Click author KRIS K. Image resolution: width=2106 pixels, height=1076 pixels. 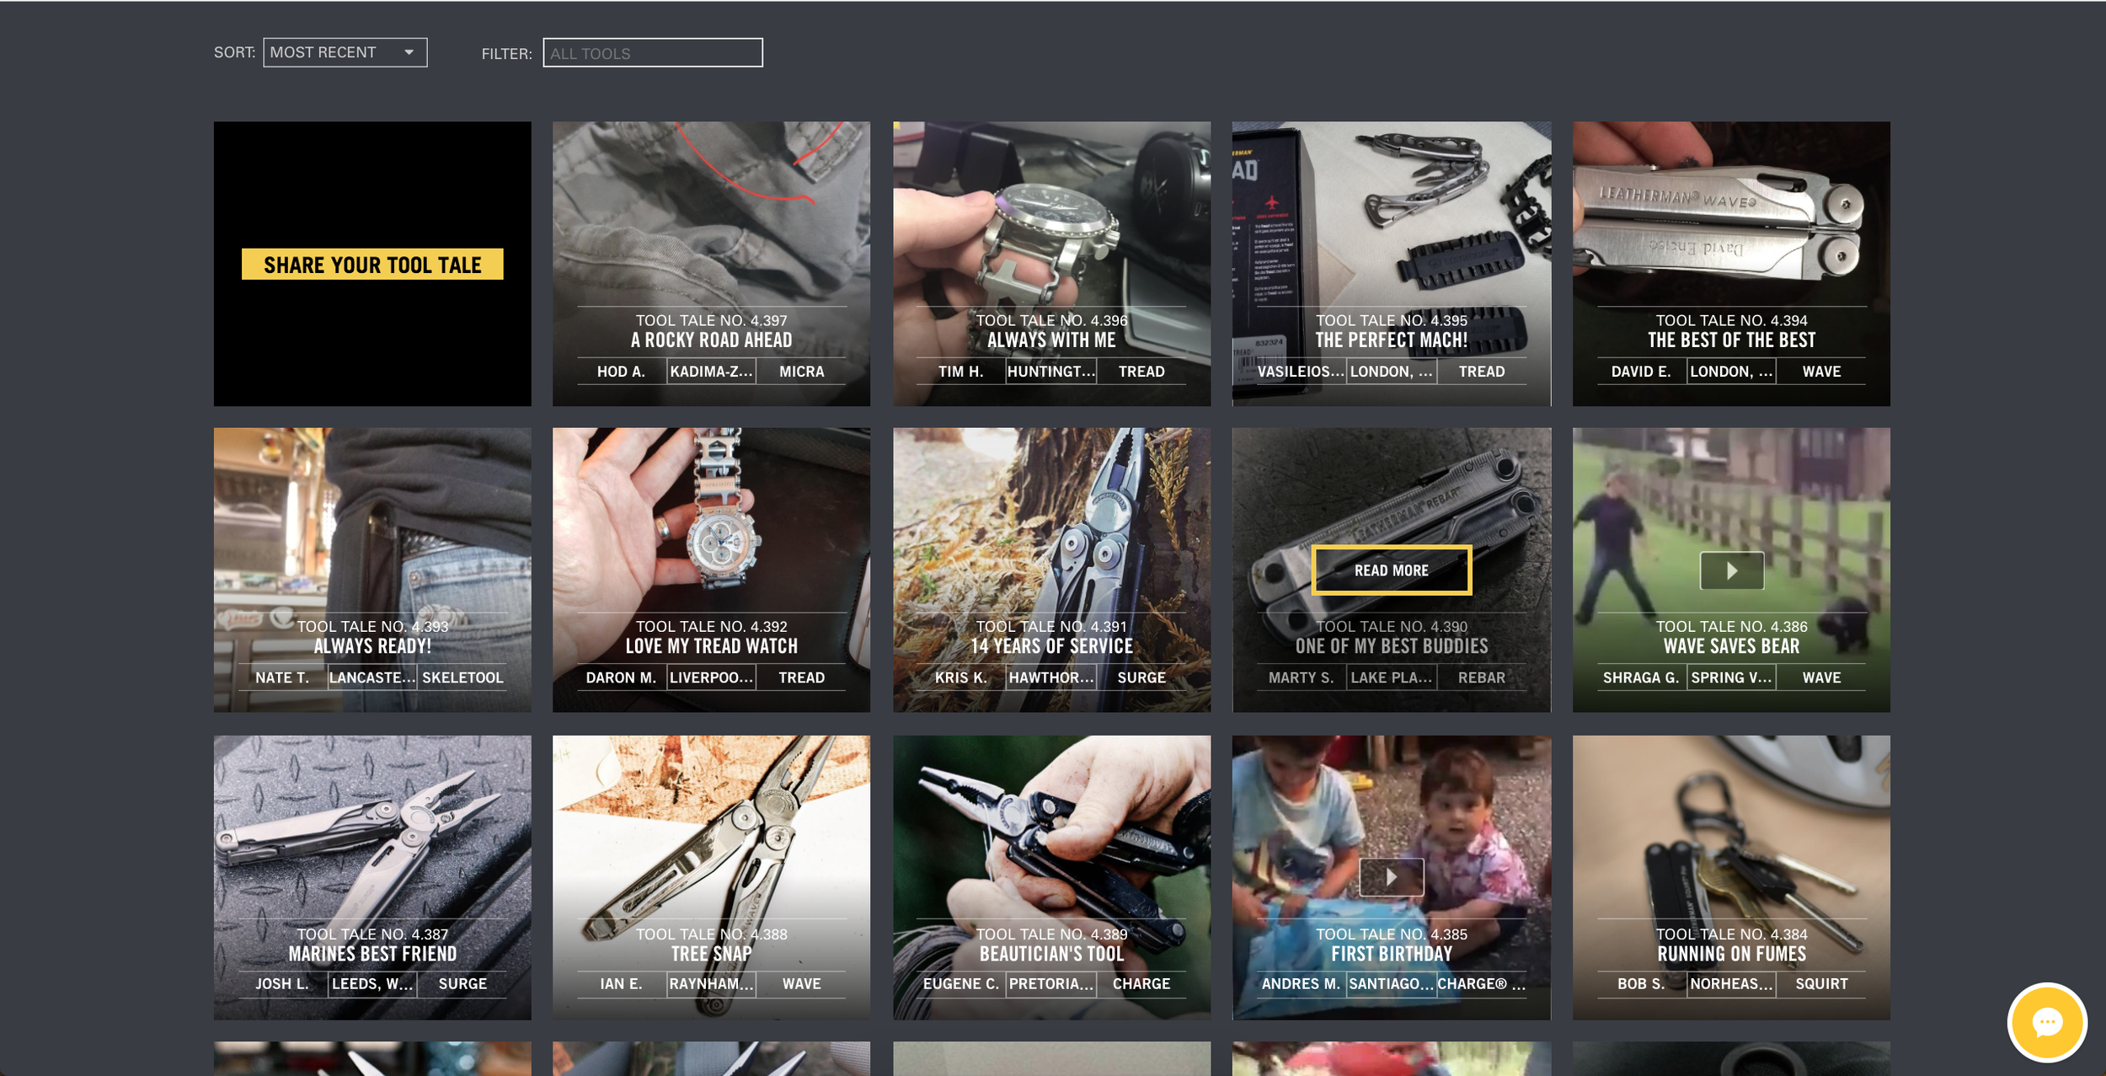pos(960,677)
